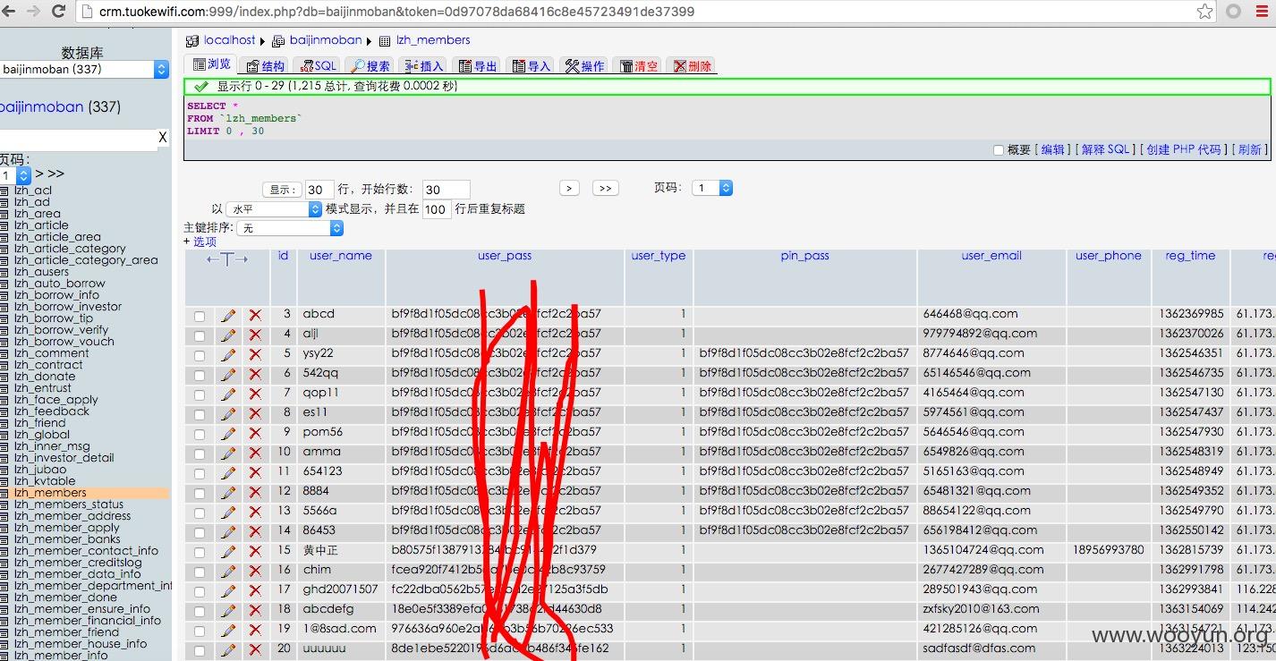Toggle the 概要 profiling checkbox

pos(999,150)
